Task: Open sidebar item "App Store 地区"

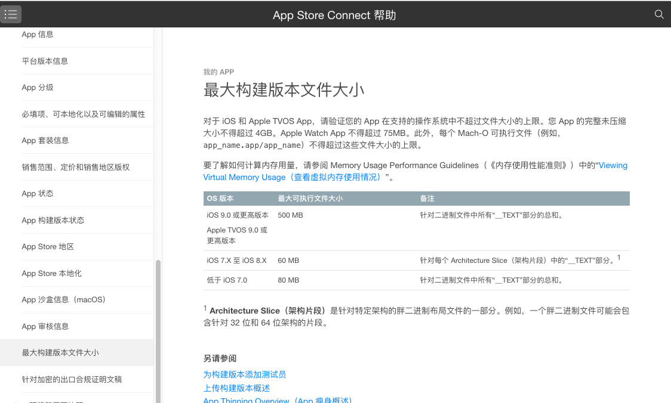Action: click(x=48, y=247)
